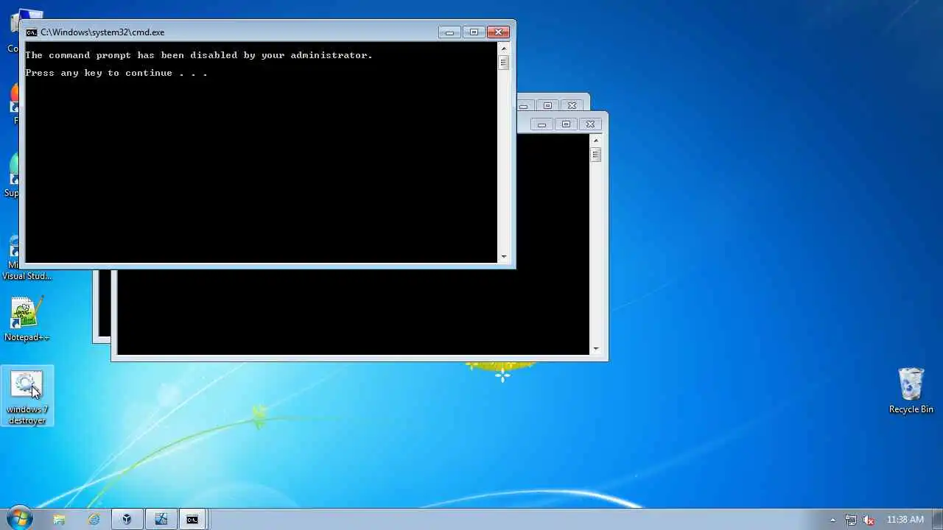Switch to the taskbar button left of cmd
Image resolution: width=943 pixels, height=530 pixels.
[x=161, y=519]
